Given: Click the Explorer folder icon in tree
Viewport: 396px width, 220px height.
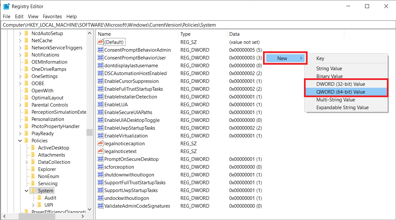Looking at the screenshot, I should click(x=33, y=169).
